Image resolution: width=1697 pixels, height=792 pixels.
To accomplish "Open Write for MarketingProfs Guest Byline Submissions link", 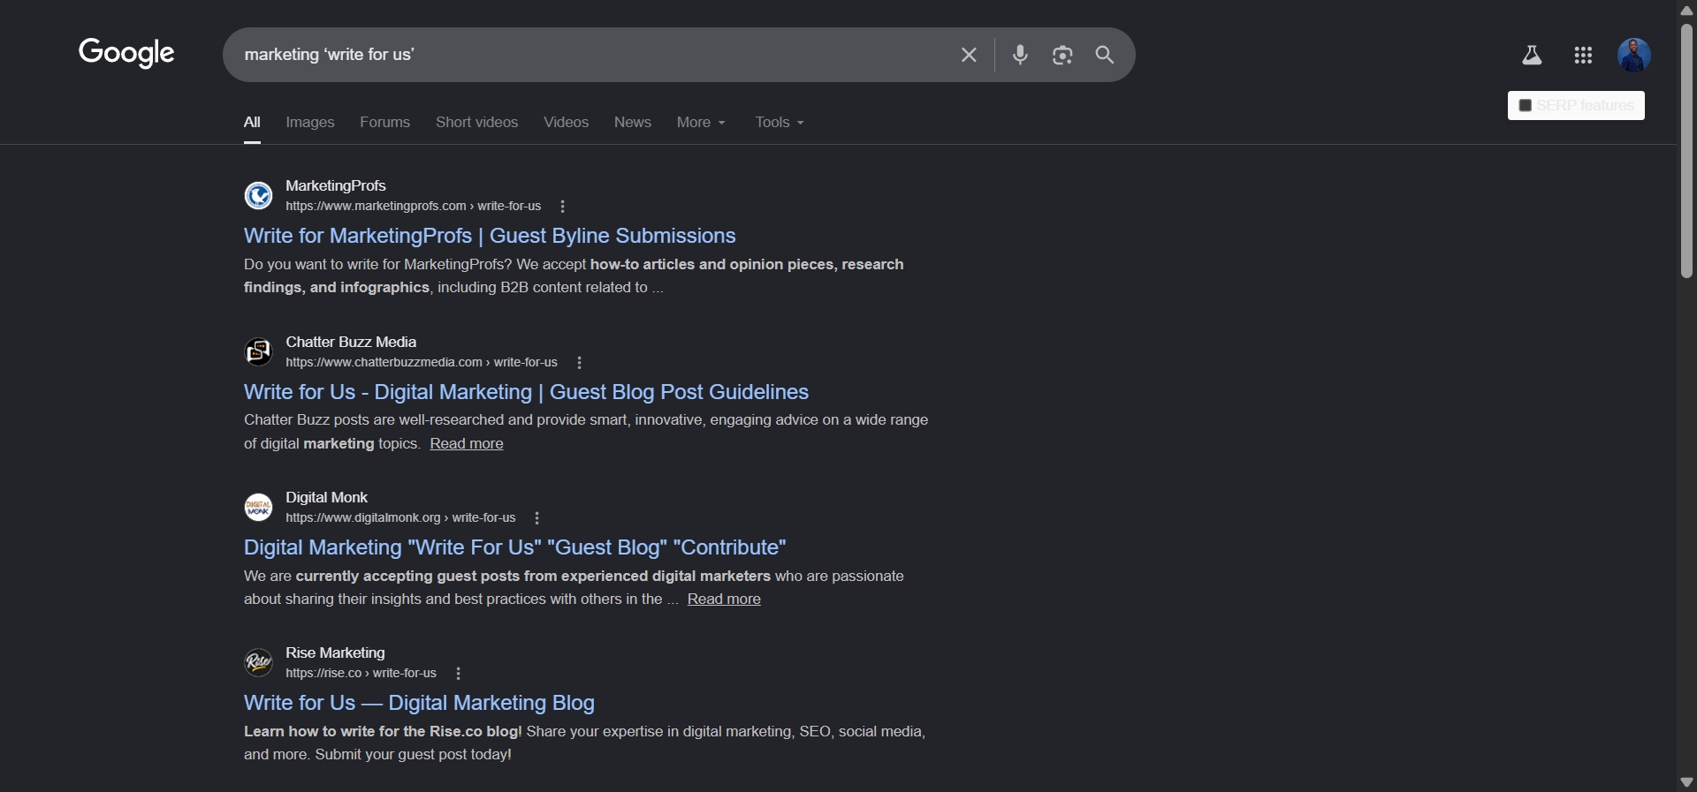I will tap(490, 236).
